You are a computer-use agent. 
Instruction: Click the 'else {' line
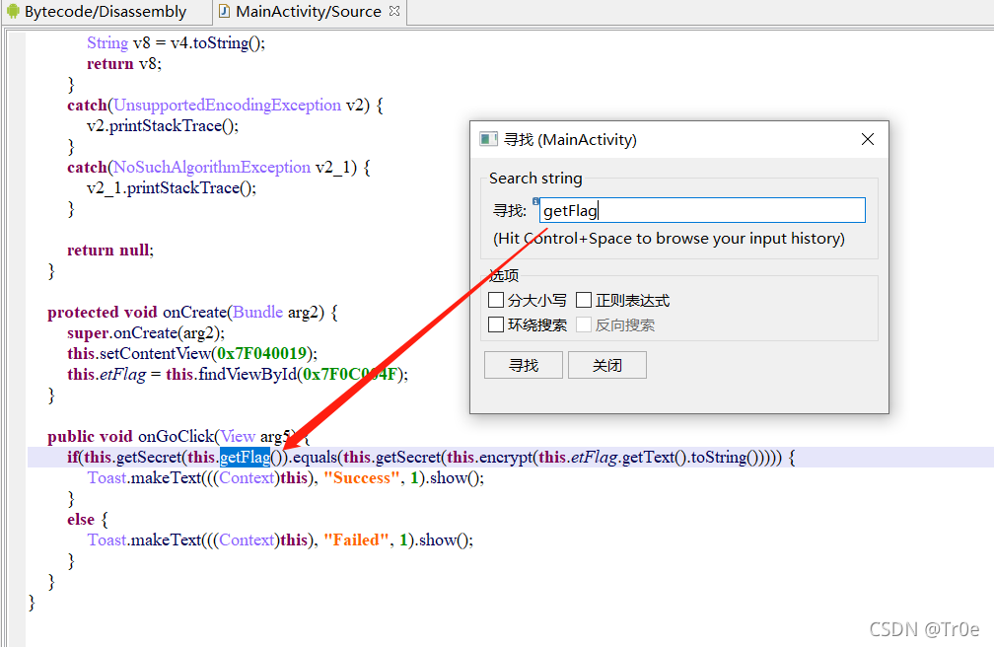coord(88,519)
